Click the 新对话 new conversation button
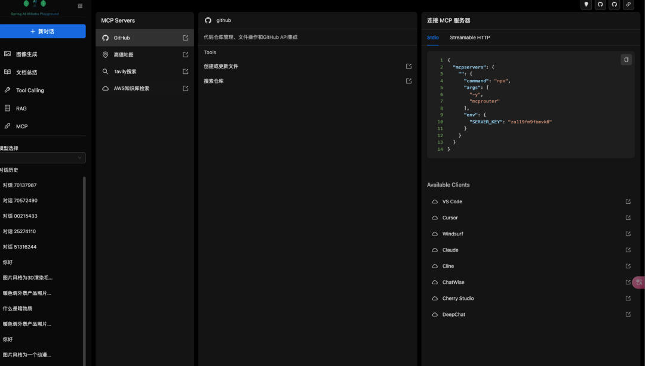This screenshot has height=366, width=645. point(43,30)
